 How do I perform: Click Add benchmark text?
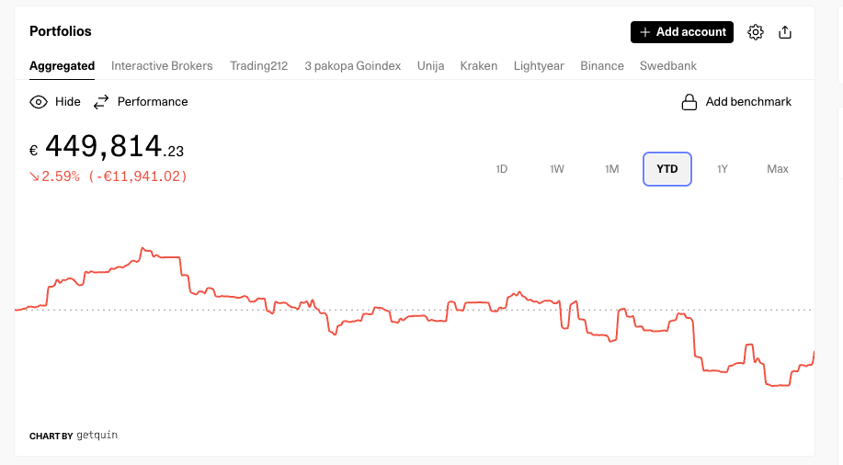tap(747, 102)
